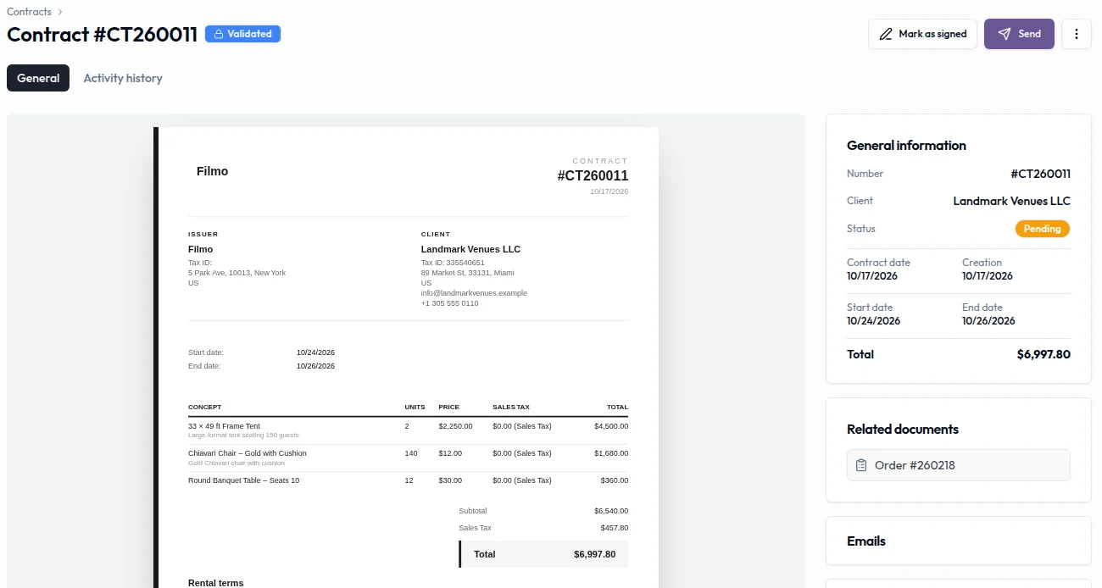Click the contract document preview page
The image size is (1102, 588).
[406, 358]
